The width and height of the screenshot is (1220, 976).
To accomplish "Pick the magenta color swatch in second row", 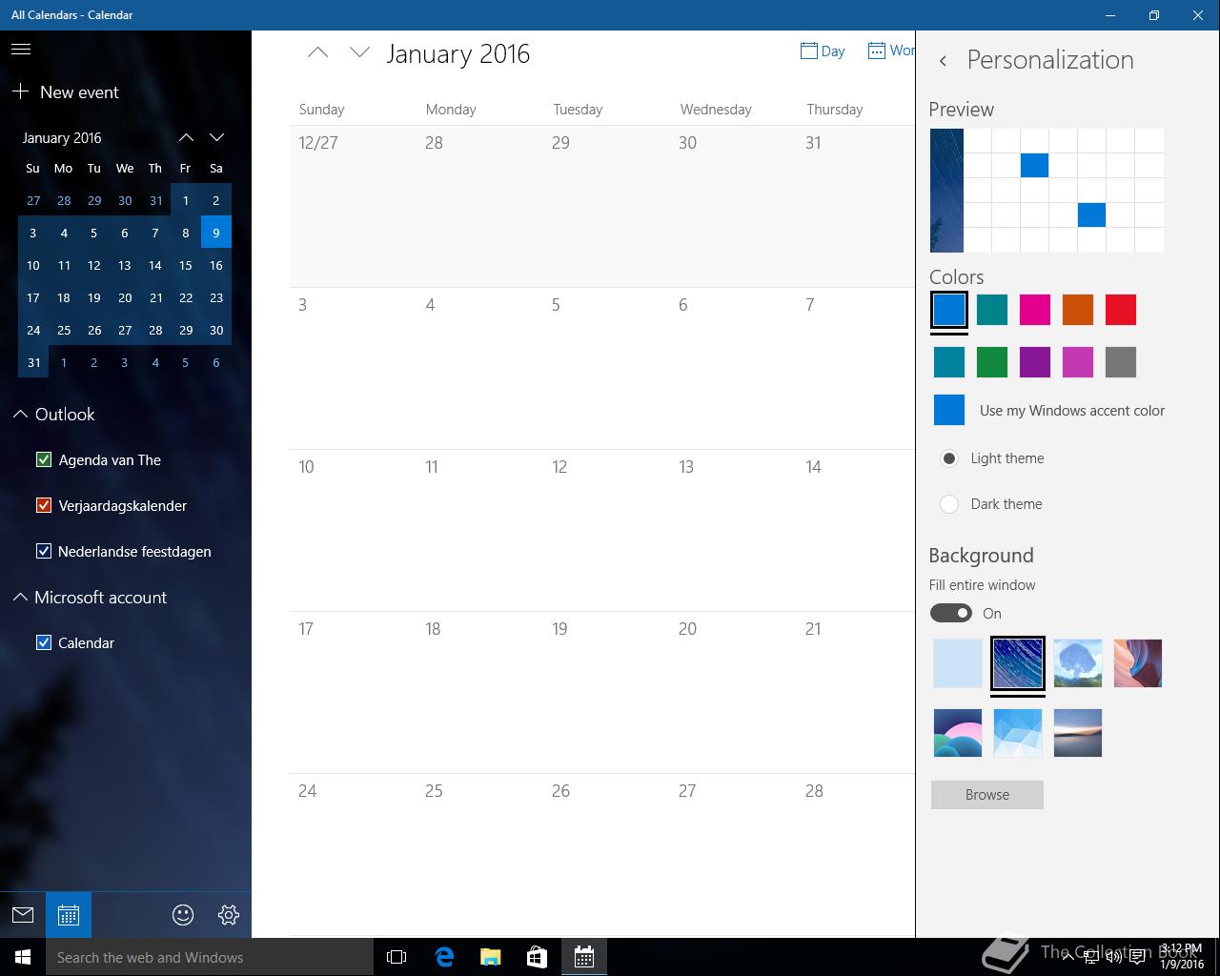I will [1078, 362].
